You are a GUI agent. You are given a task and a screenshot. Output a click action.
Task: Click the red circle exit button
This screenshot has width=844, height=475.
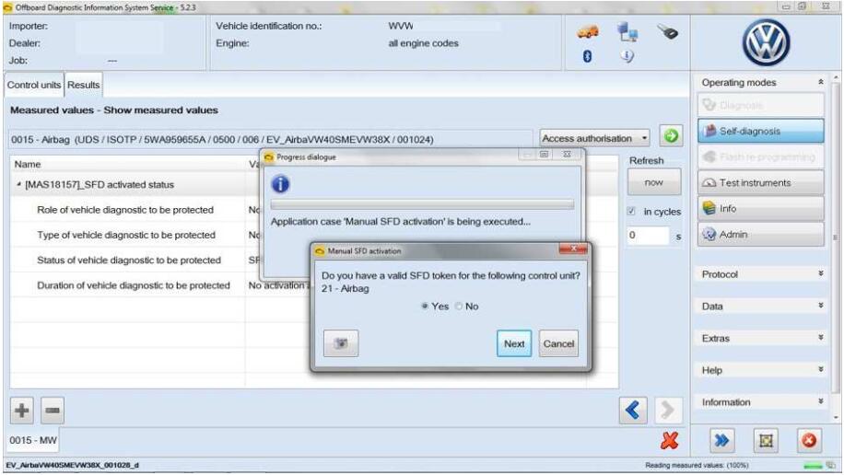pyautogui.click(x=809, y=441)
